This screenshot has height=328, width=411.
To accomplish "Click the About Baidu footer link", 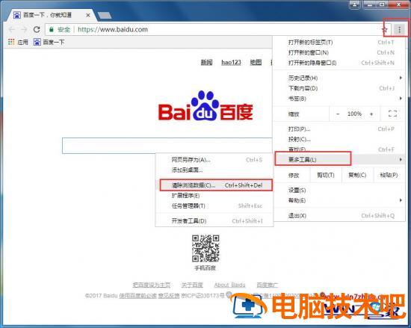I will (229, 285).
